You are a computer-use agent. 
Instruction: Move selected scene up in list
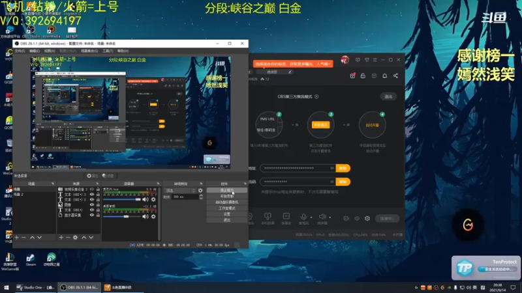[x=32, y=238]
